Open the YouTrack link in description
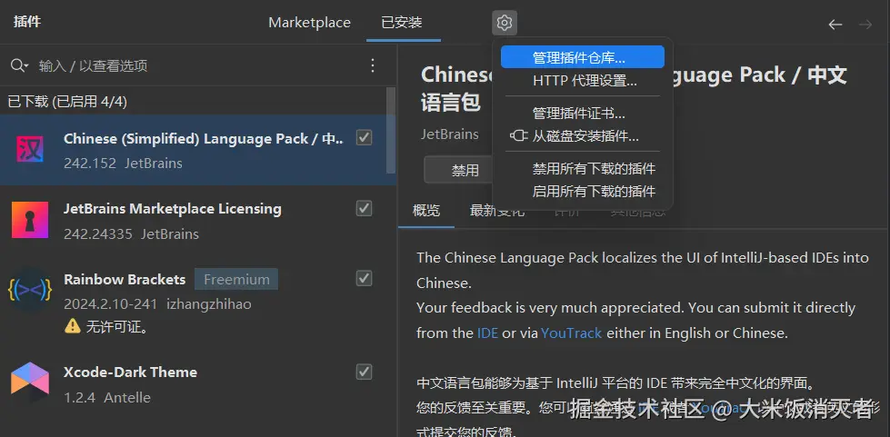The height and width of the screenshot is (437, 890). coord(571,333)
